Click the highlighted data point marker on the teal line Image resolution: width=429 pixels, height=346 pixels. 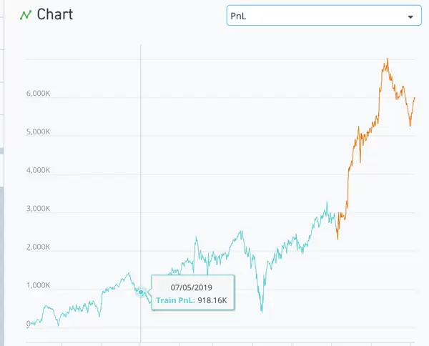[x=141, y=292]
